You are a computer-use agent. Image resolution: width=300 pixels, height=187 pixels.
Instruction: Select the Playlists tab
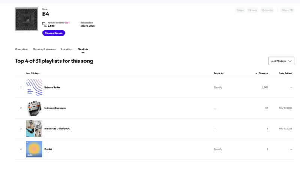point(83,49)
